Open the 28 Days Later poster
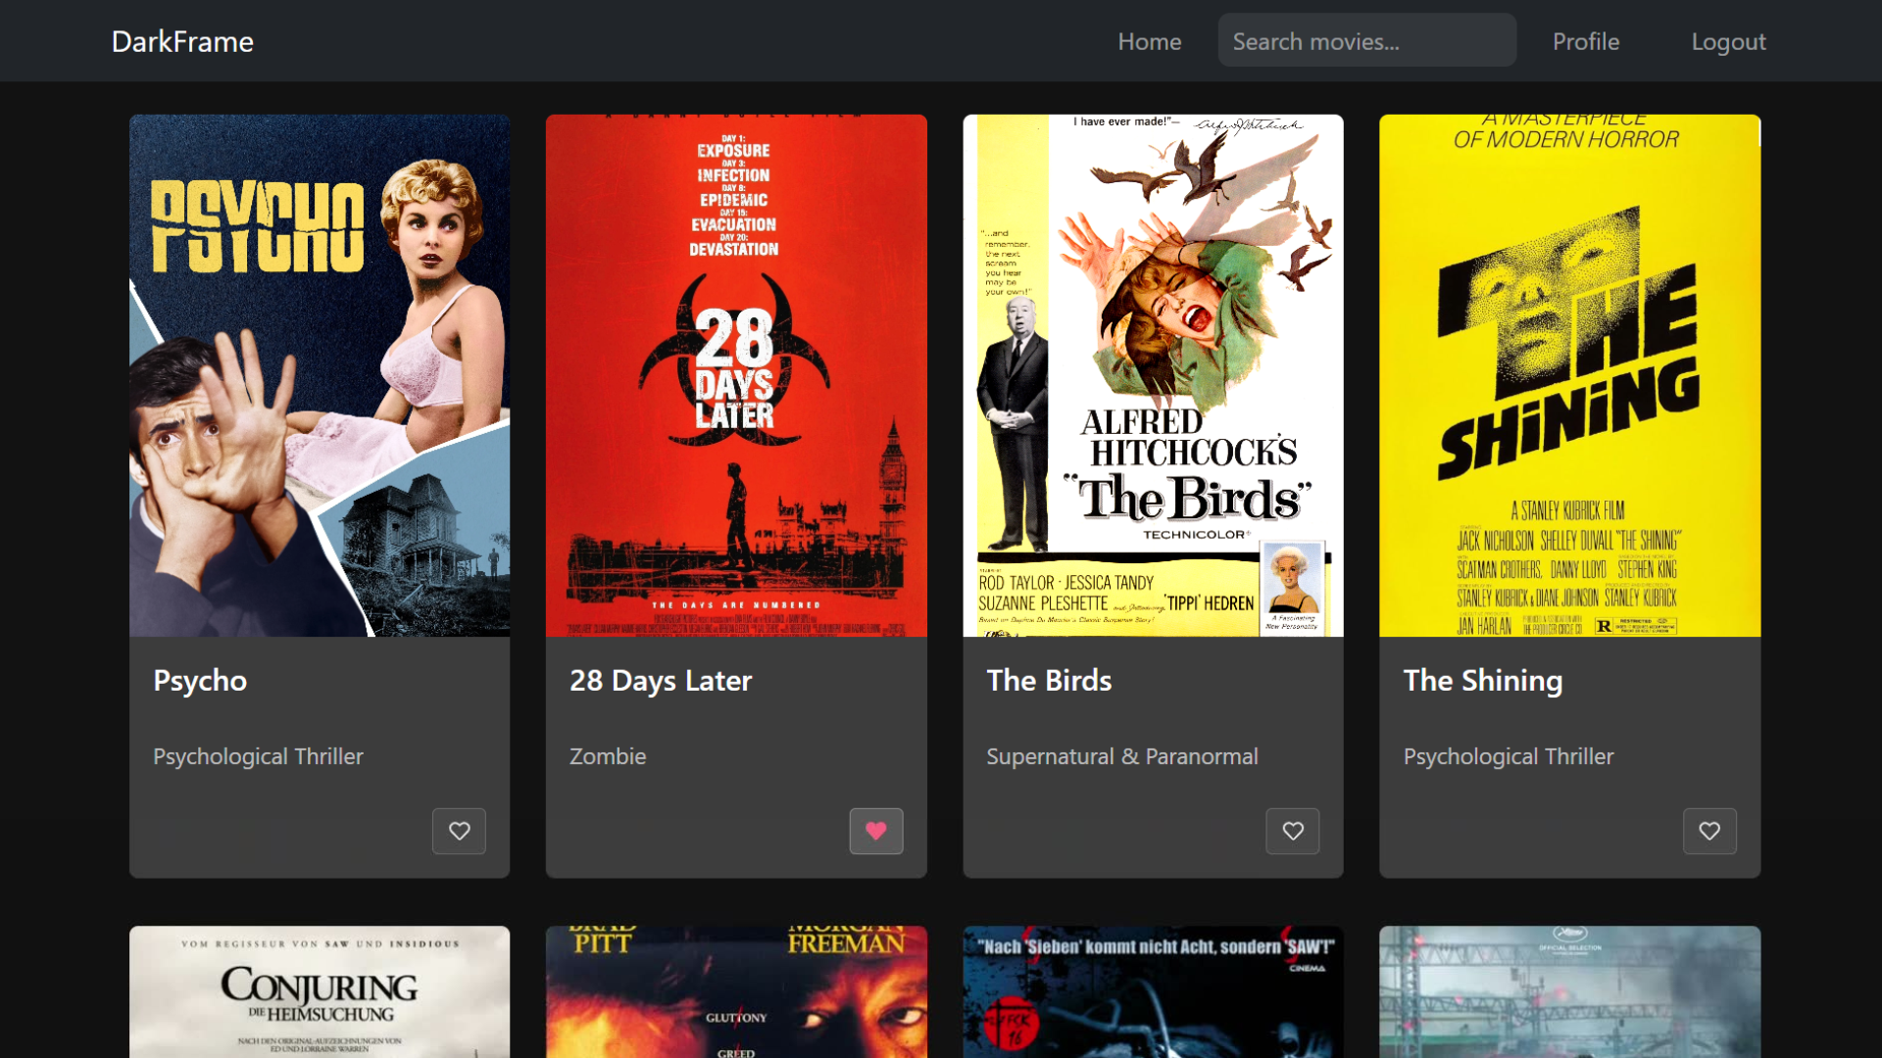 [x=736, y=375]
